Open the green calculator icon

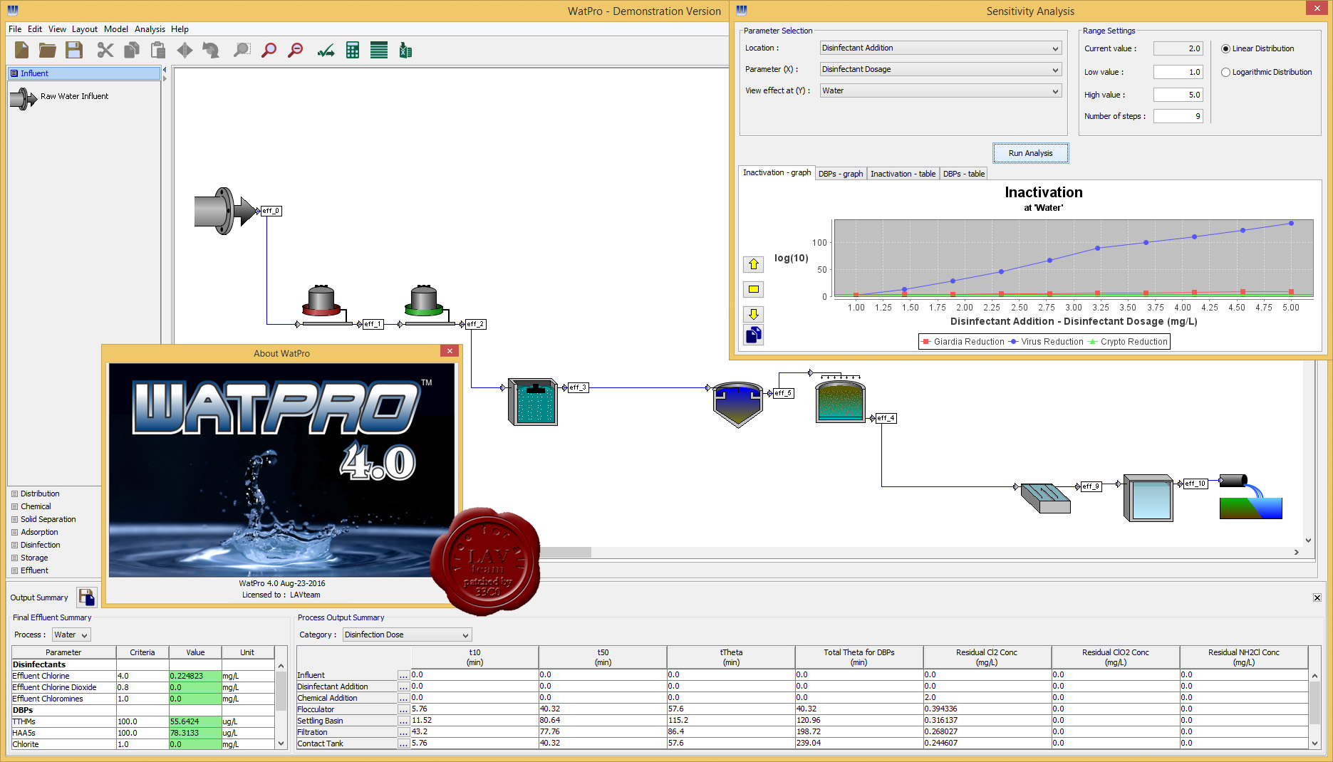click(x=353, y=50)
